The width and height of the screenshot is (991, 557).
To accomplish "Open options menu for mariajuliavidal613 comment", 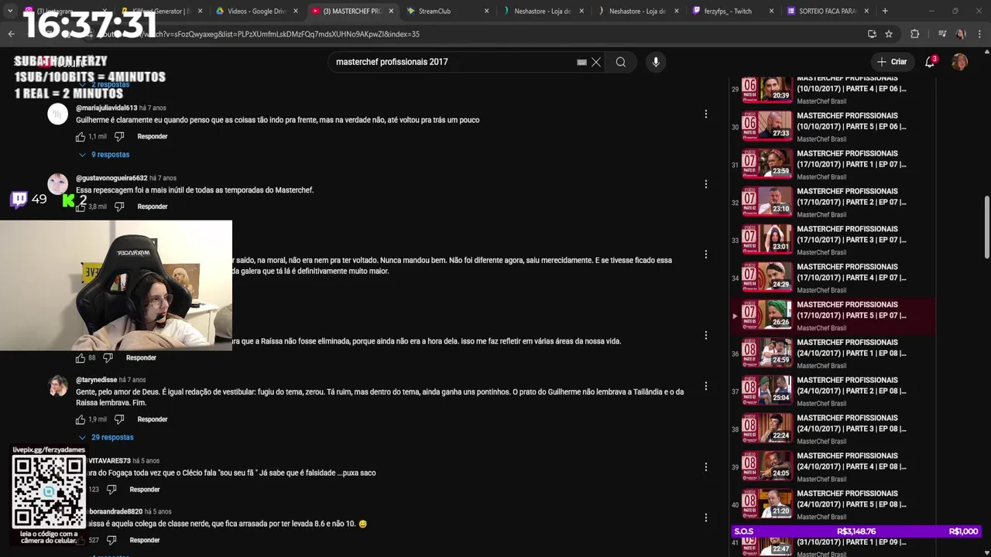I will pos(705,114).
